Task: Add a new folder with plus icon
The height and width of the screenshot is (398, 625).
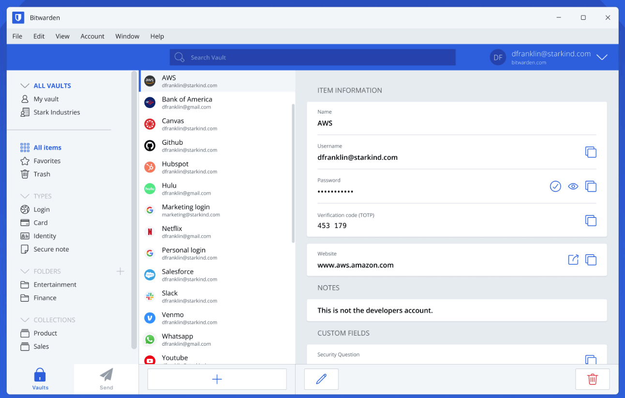Action: click(x=120, y=271)
